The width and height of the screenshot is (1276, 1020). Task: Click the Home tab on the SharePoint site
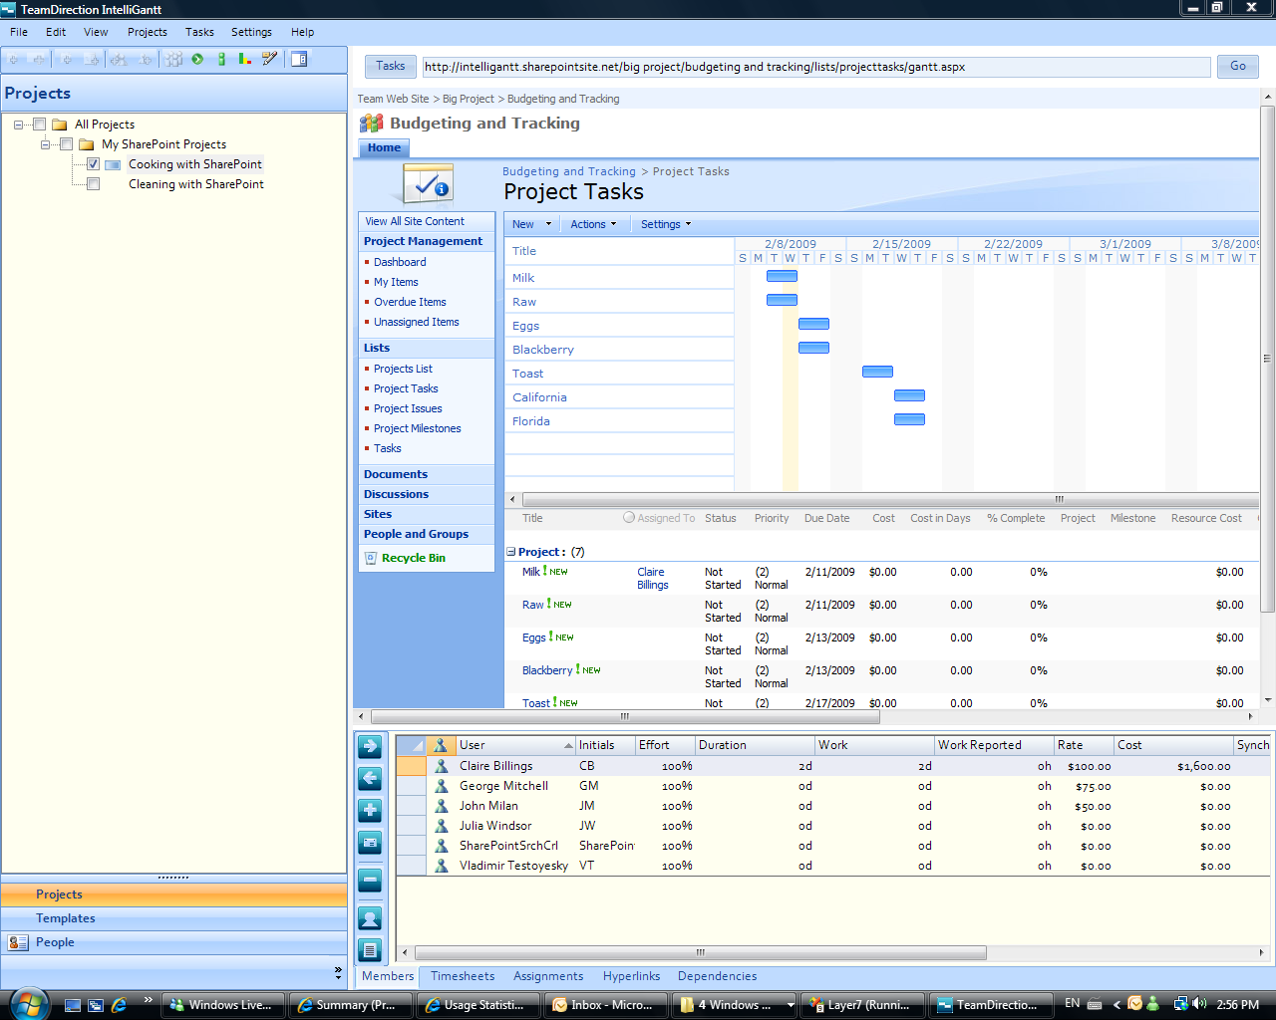click(384, 147)
